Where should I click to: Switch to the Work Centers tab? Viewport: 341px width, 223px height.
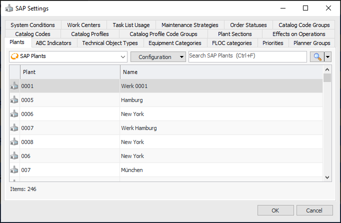tap(83, 25)
